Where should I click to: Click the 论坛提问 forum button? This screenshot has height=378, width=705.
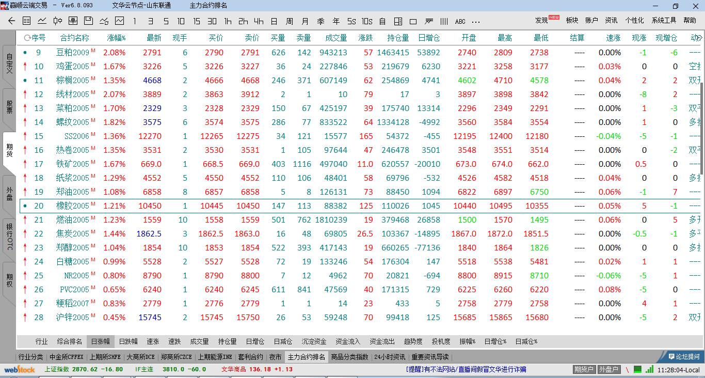pyautogui.click(x=683, y=357)
